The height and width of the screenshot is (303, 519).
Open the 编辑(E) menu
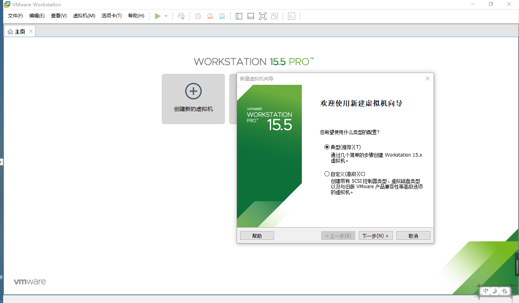pos(37,16)
